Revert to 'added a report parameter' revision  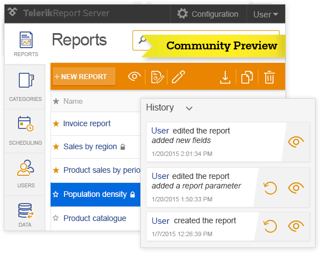click(x=270, y=188)
